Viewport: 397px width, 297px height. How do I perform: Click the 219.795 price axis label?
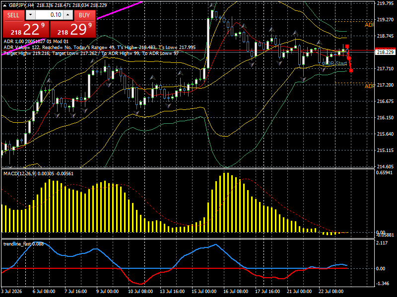(385, 3)
